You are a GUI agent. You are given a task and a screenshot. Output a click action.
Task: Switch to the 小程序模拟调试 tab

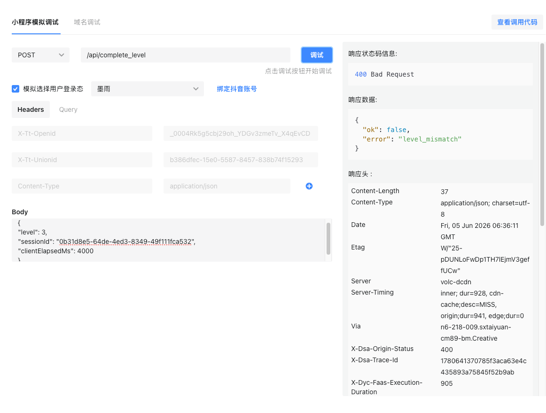[x=35, y=22]
